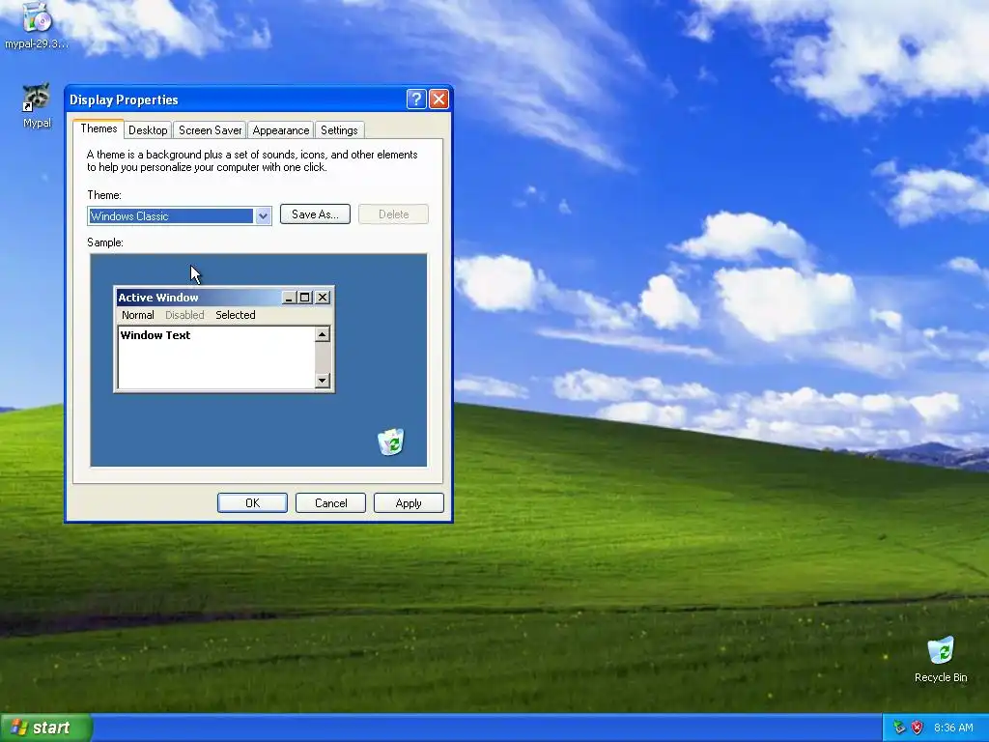Click the Help question mark button
989x742 pixels.
tap(416, 100)
